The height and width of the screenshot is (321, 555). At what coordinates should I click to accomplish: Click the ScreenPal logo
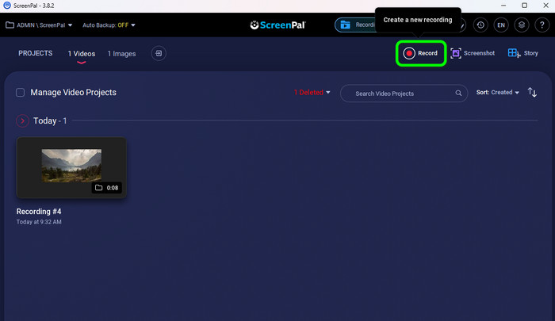pyautogui.click(x=277, y=25)
